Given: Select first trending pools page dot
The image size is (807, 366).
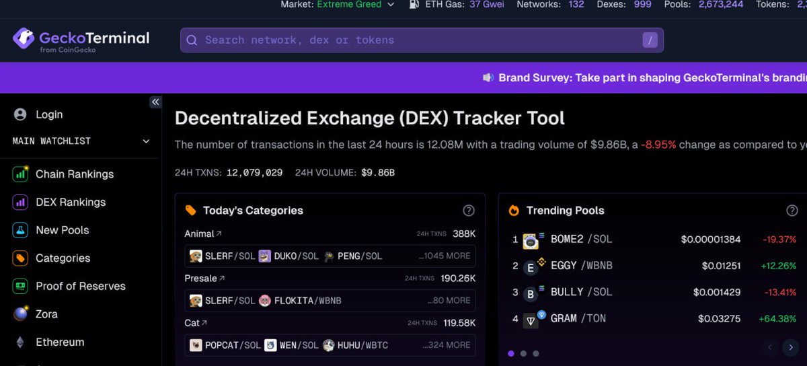Looking at the screenshot, I should 511,353.
